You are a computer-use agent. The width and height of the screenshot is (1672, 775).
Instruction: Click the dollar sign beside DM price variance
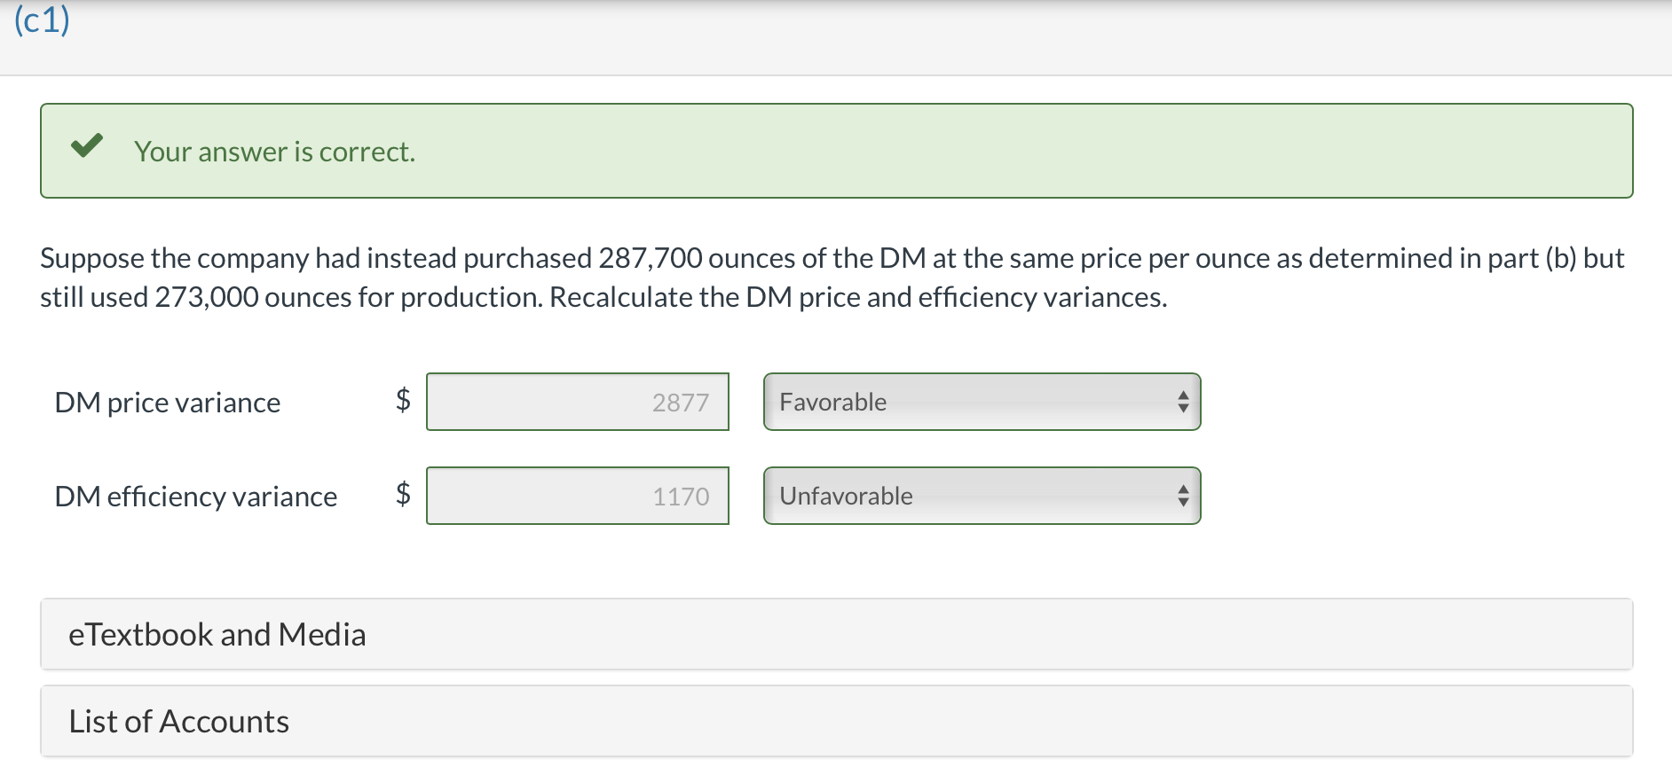[x=403, y=400]
